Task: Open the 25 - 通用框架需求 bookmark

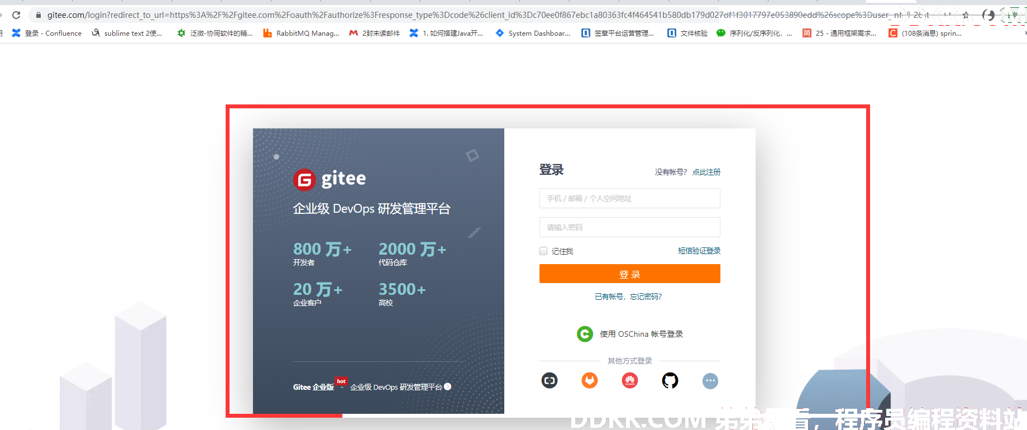Action: tap(840, 33)
